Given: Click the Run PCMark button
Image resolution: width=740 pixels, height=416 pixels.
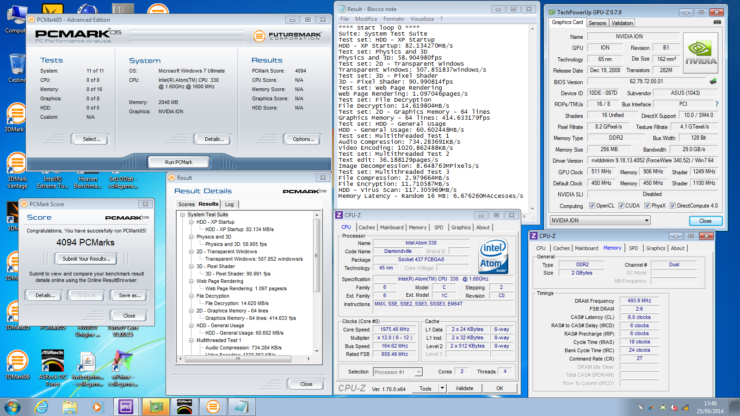Looking at the screenshot, I should point(179,162).
